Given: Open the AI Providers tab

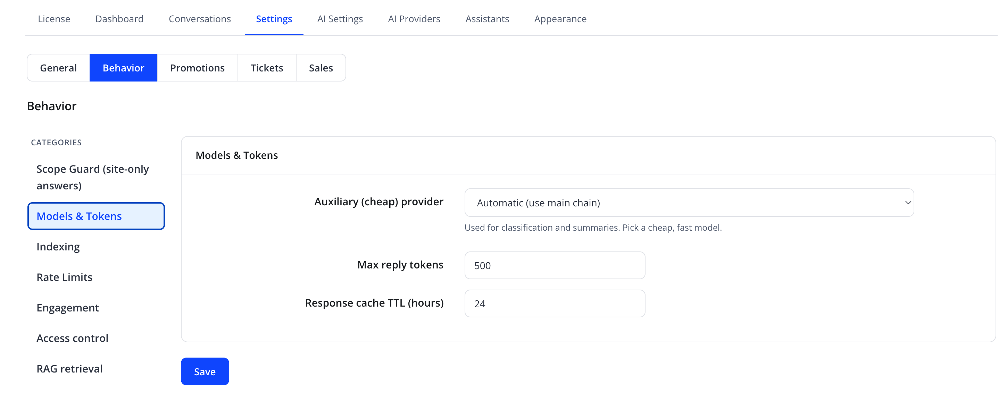Looking at the screenshot, I should pyautogui.click(x=414, y=19).
